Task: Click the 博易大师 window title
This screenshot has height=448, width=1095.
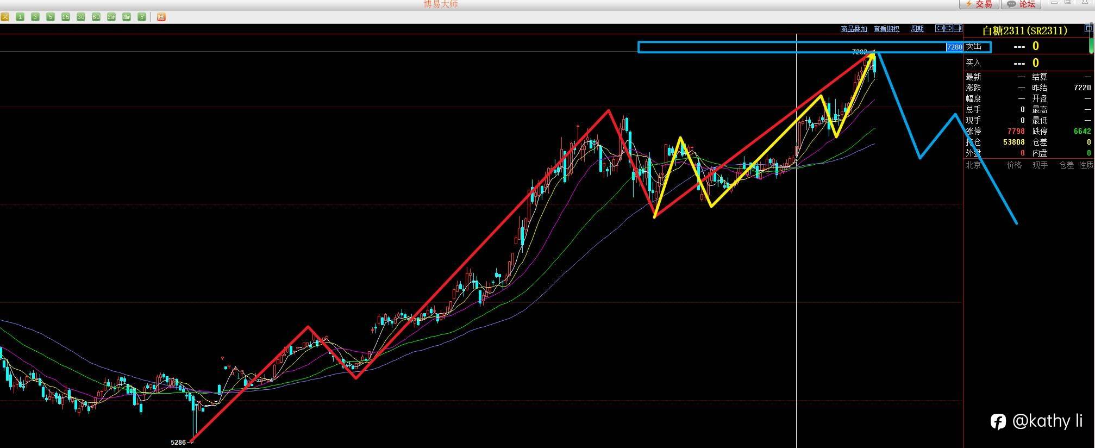Action: point(441,4)
